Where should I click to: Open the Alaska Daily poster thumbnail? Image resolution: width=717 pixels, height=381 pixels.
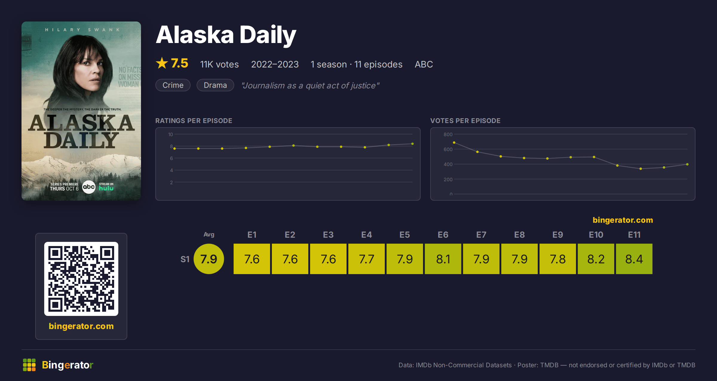[x=81, y=111]
